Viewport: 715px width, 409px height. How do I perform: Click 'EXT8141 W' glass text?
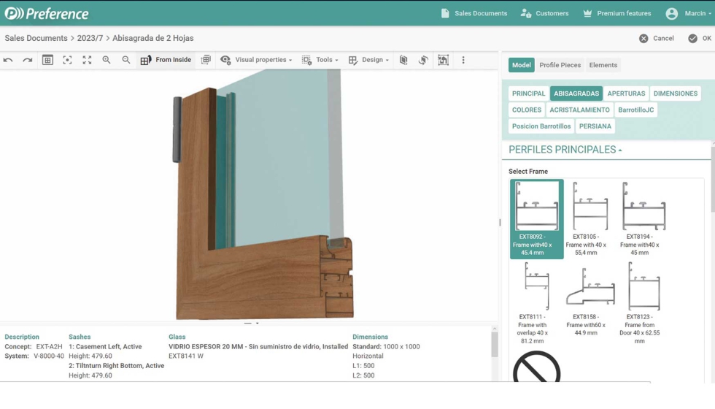coord(185,356)
